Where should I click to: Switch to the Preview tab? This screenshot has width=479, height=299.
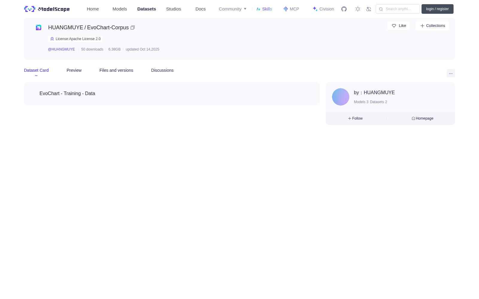[74, 70]
